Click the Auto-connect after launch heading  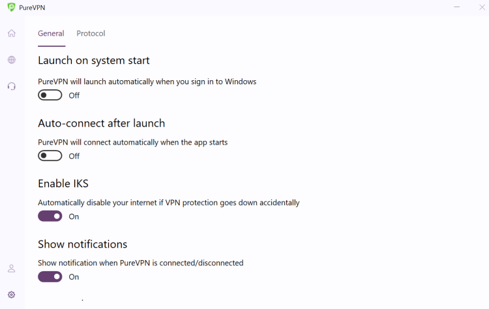(x=101, y=123)
